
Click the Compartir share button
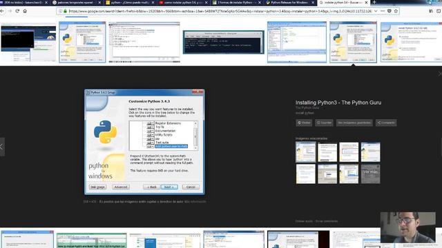coord(386,123)
